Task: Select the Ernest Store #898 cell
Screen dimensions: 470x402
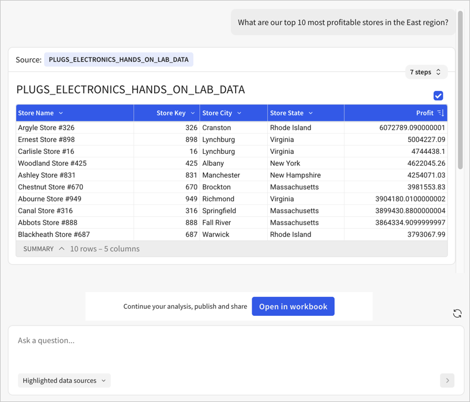Action: click(74, 140)
